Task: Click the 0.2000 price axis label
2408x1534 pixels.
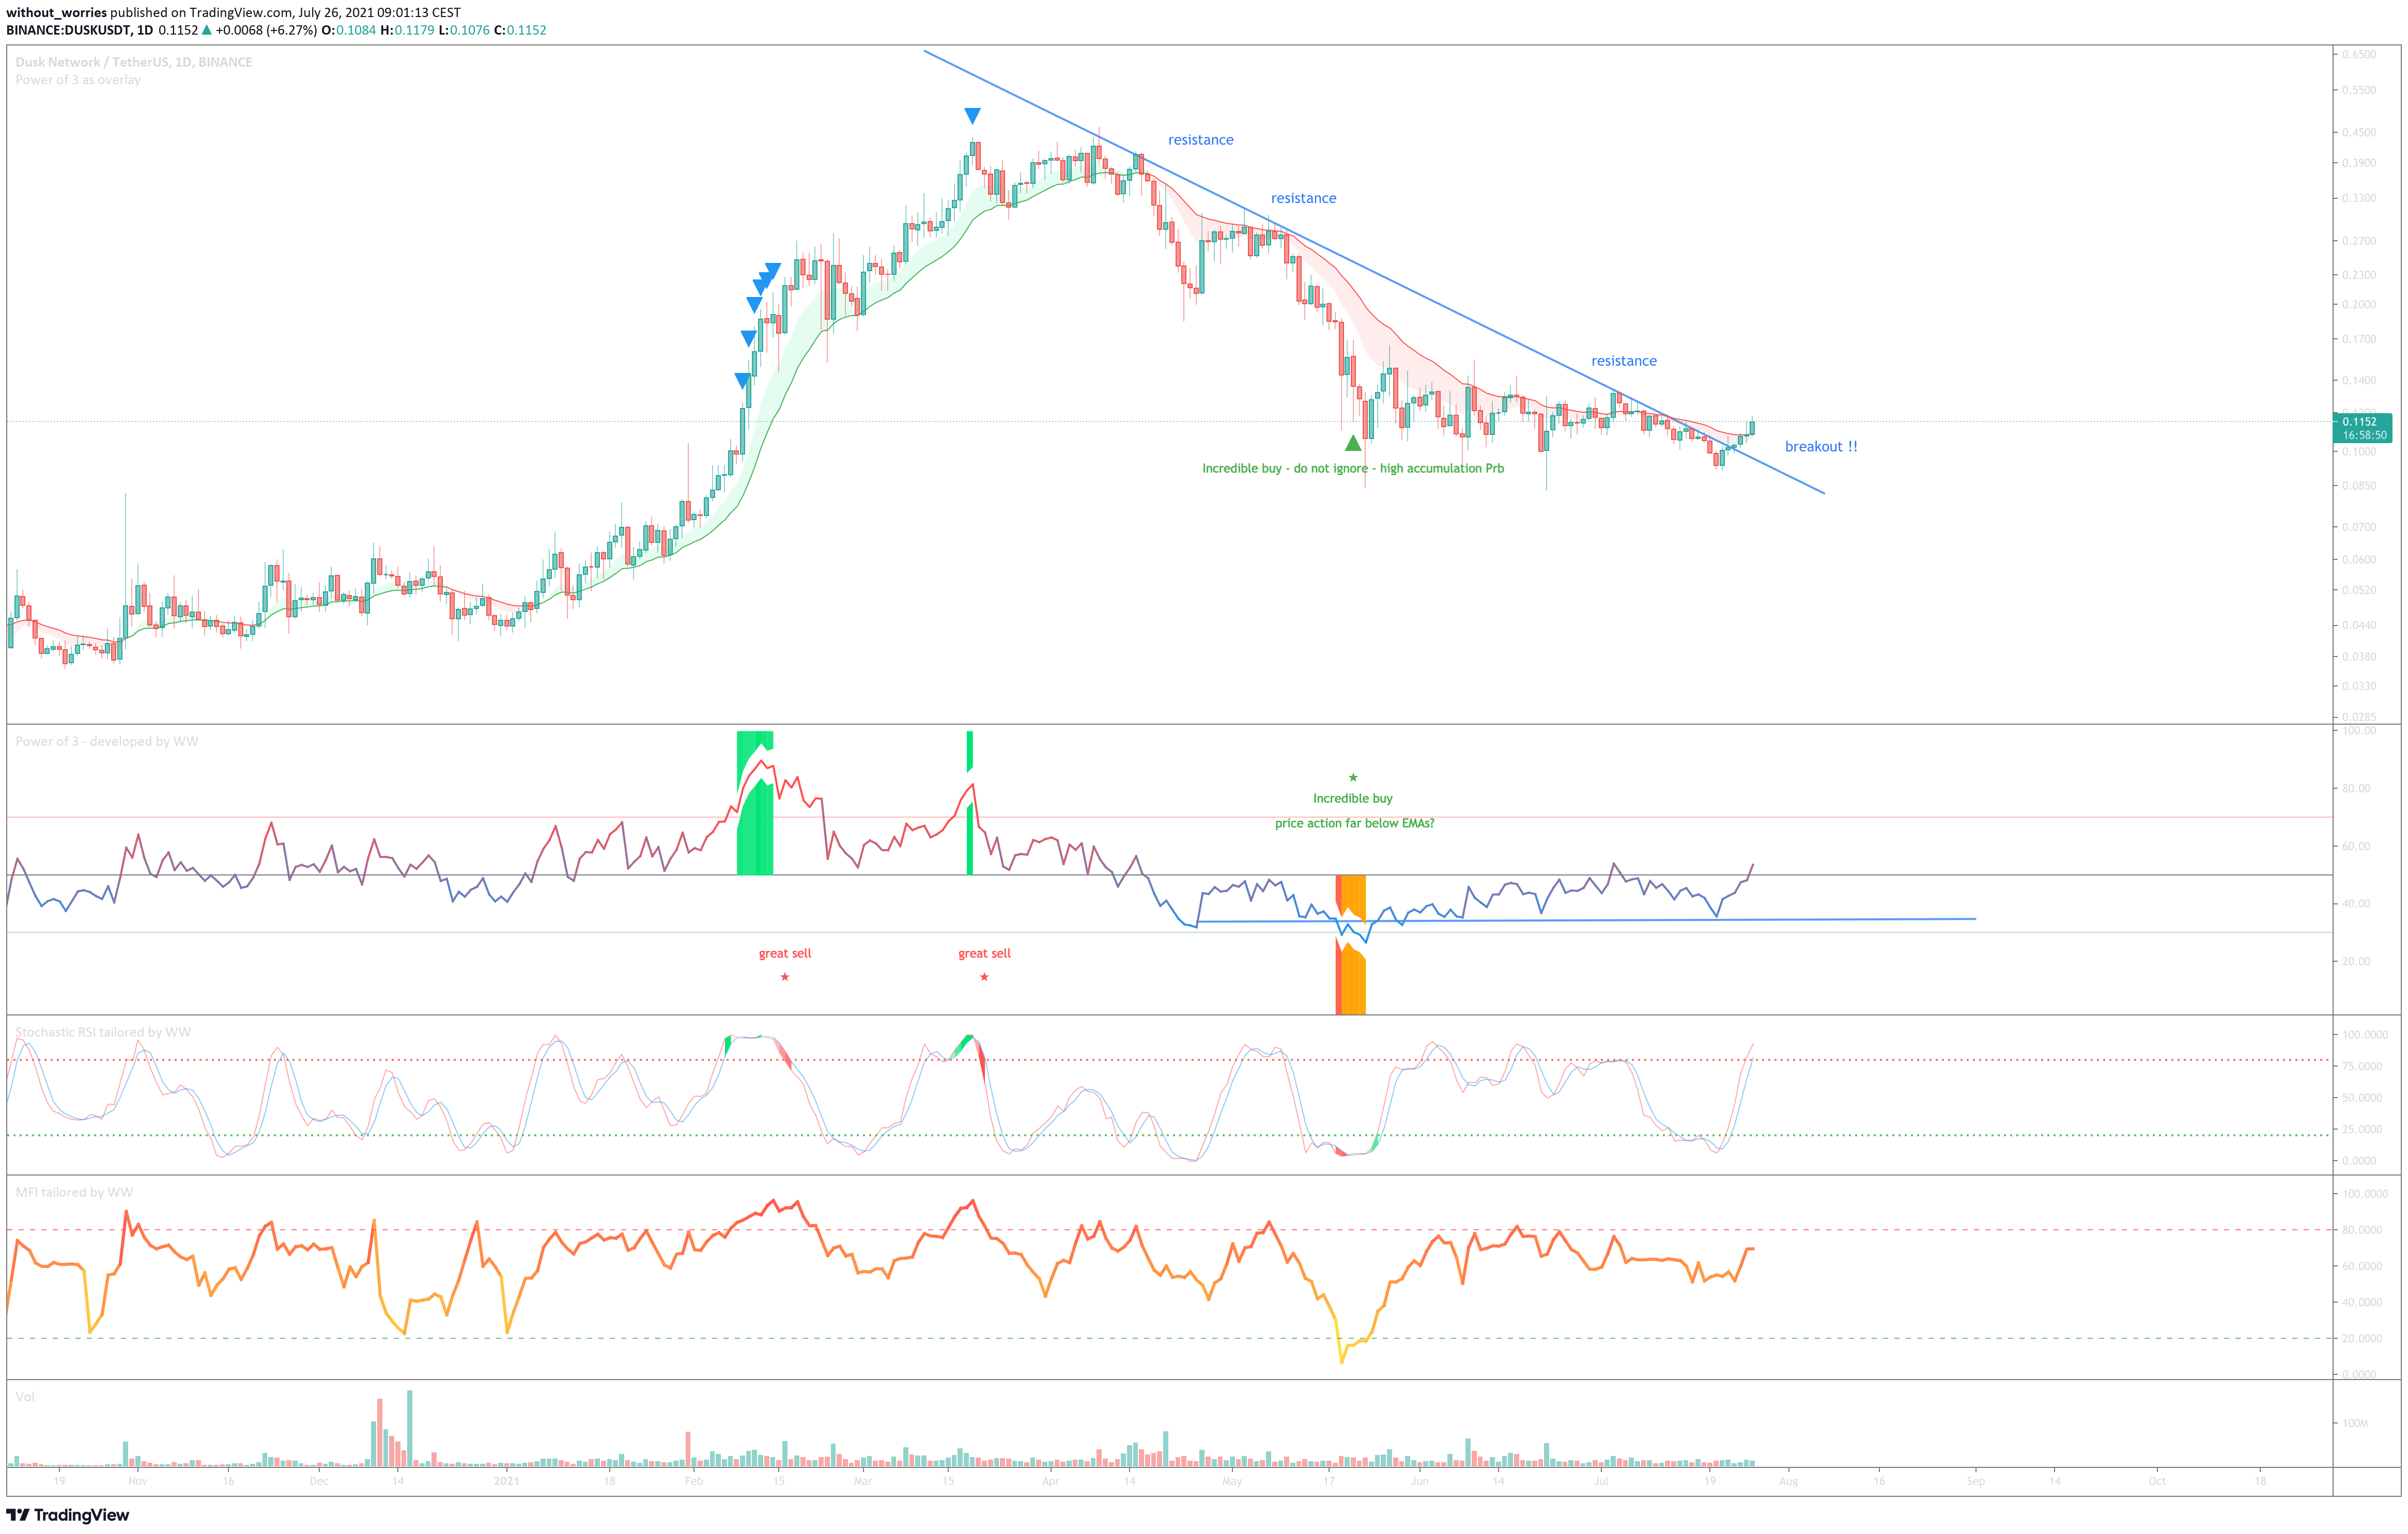Action: (2359, 305)
